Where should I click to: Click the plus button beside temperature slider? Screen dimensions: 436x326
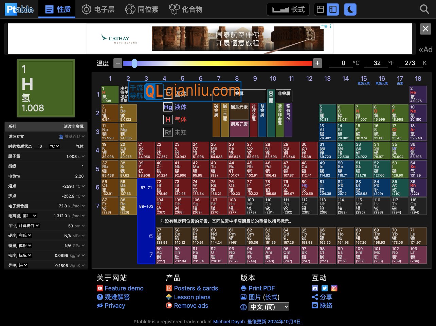[317, 63]
